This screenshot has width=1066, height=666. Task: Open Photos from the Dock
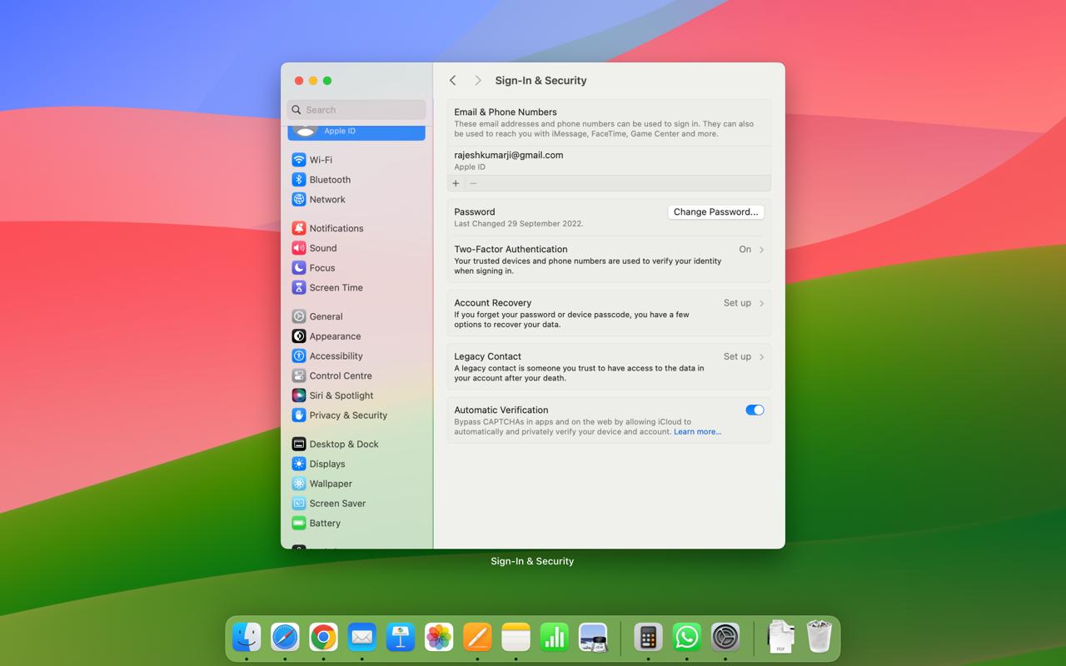(439, 638)
